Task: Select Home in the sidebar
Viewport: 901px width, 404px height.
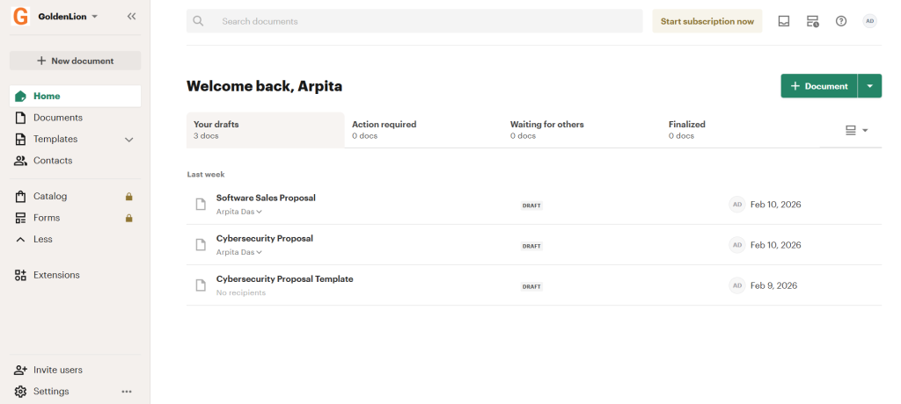Action: (x=76, y=96)
